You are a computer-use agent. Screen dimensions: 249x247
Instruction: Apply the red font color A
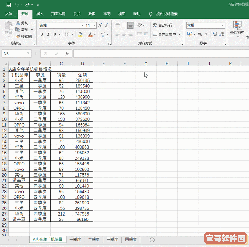(x=90, y=34)
